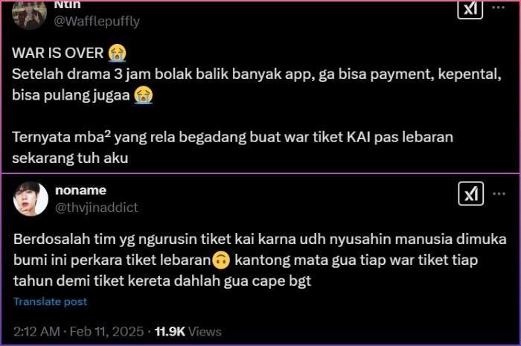Open the Grok icon on noname's post

471,193
